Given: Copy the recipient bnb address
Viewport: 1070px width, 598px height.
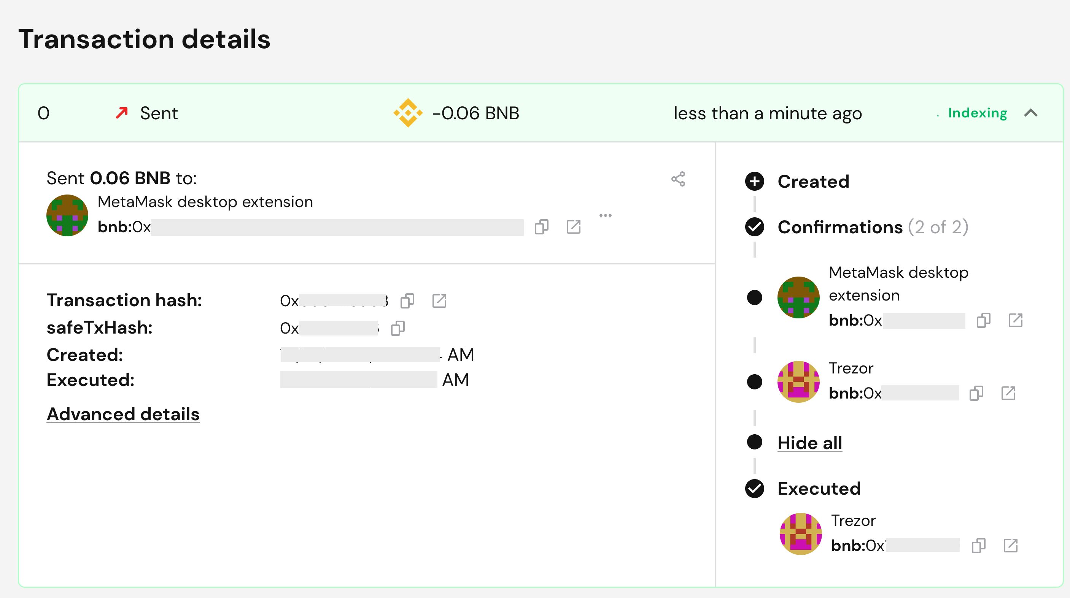Looking at the screenshot, I should pyautogui.click(x=541, y=226).
